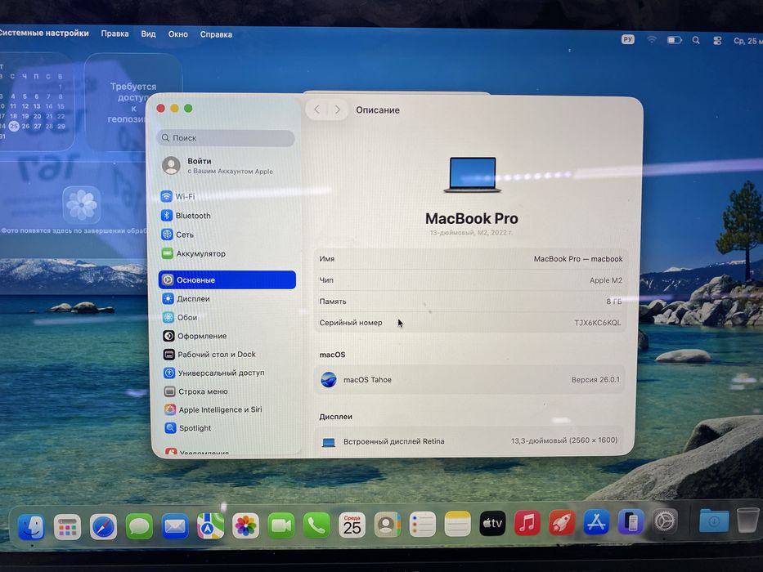Click the Память row showing 8 ГБ
Image resolution: width=763 pixels, height=572 pixels.
470,302
